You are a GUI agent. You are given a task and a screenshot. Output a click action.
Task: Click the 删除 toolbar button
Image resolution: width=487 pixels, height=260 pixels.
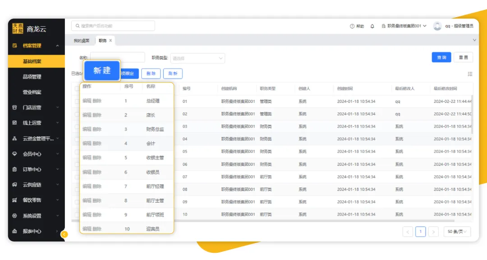pyautogui.click(x=151, y=74)
